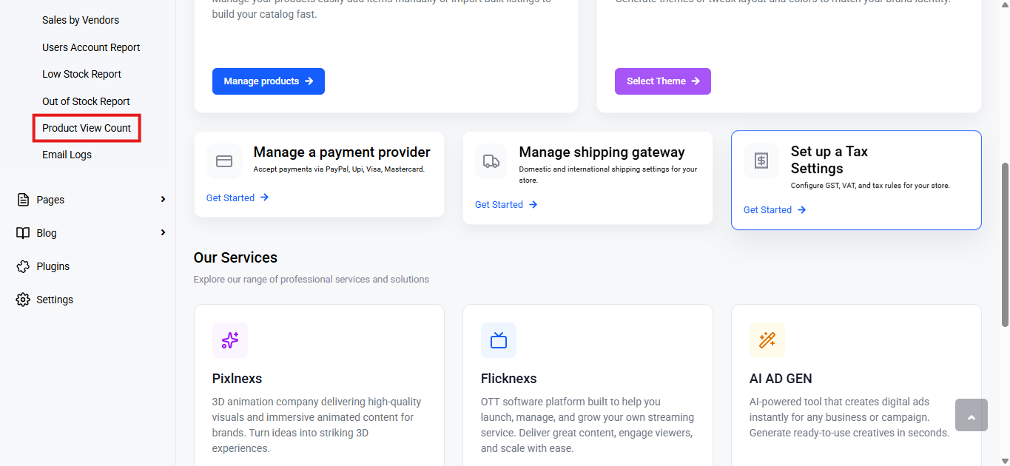
Task: Click the AI AD GEN magic wand icon
Action: coord(767,340)
